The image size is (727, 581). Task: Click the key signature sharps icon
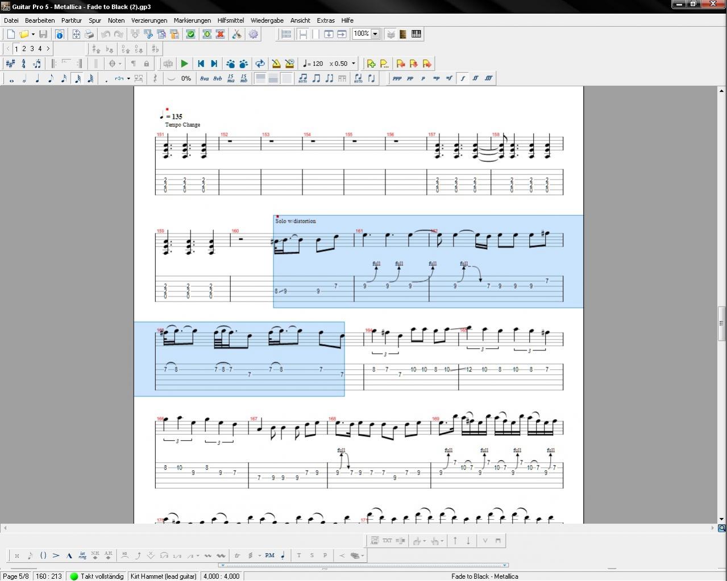pyautogui.click(x=10, y=64)
